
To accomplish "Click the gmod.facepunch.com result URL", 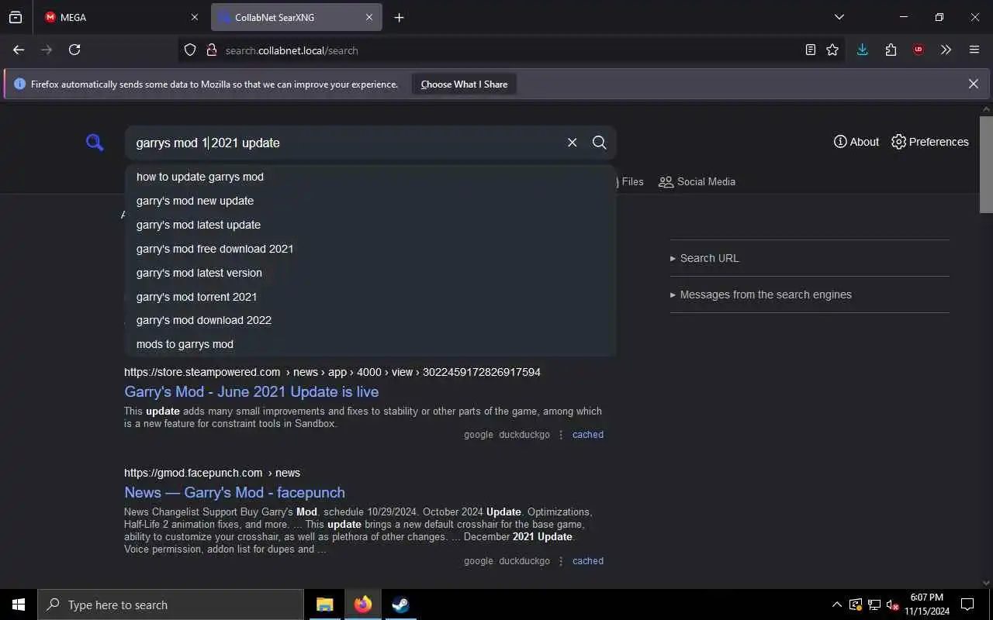I will click(x=212, y=473).
